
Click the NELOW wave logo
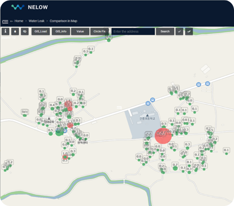point(18,7)
